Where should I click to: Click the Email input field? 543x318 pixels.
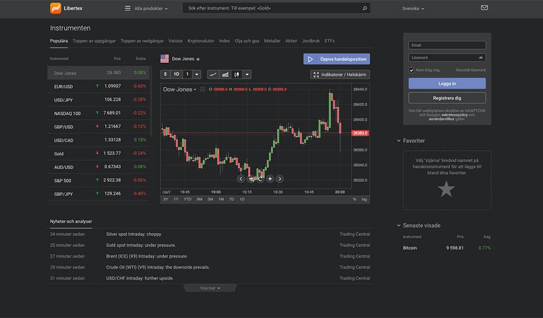tap(447, 45)
